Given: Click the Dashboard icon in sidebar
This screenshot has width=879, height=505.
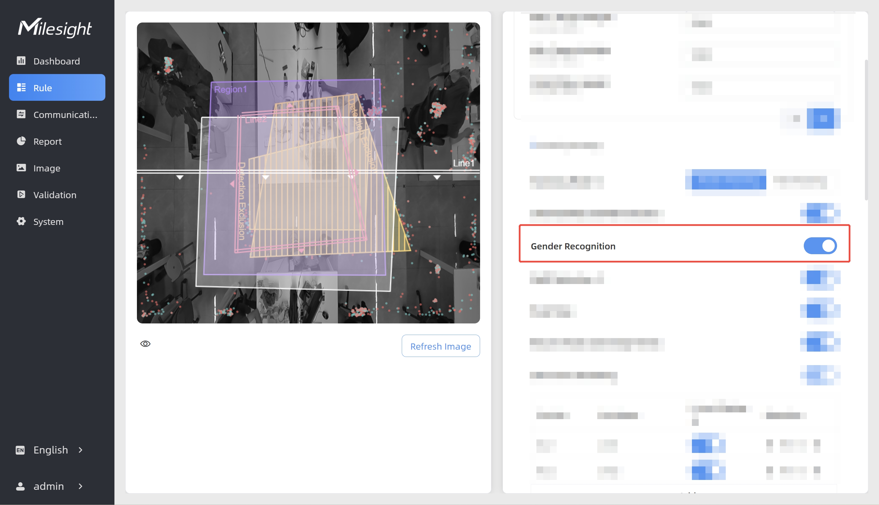Looking at the screenshot, I should click(x=21, y=61).
